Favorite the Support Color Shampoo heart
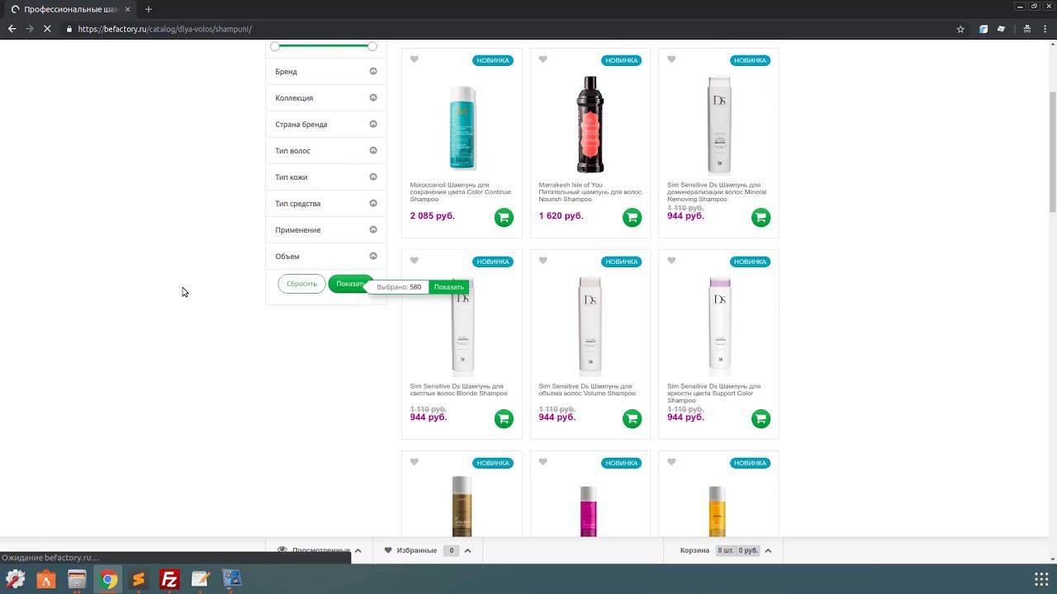Screen dimensions: 1057x594 point(671,261)
